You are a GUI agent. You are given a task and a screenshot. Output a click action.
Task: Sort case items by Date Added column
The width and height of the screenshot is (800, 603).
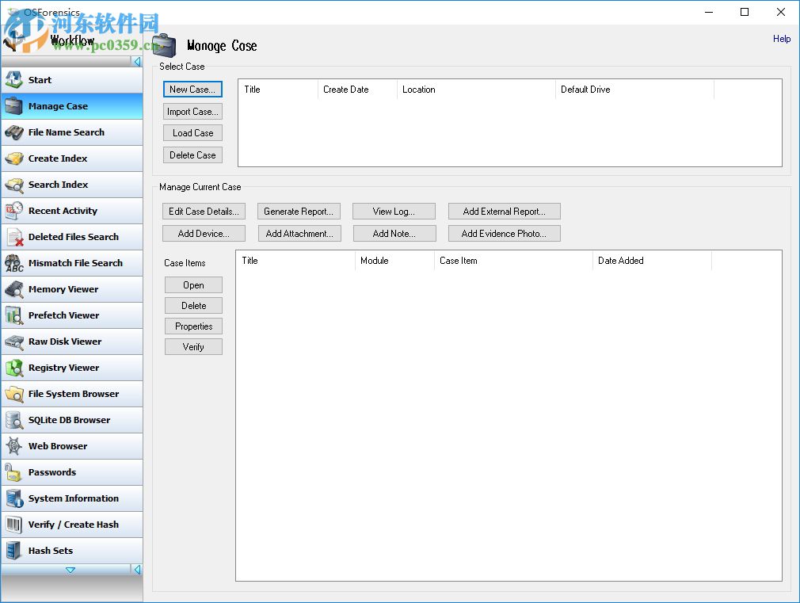[x=652, y=261]
